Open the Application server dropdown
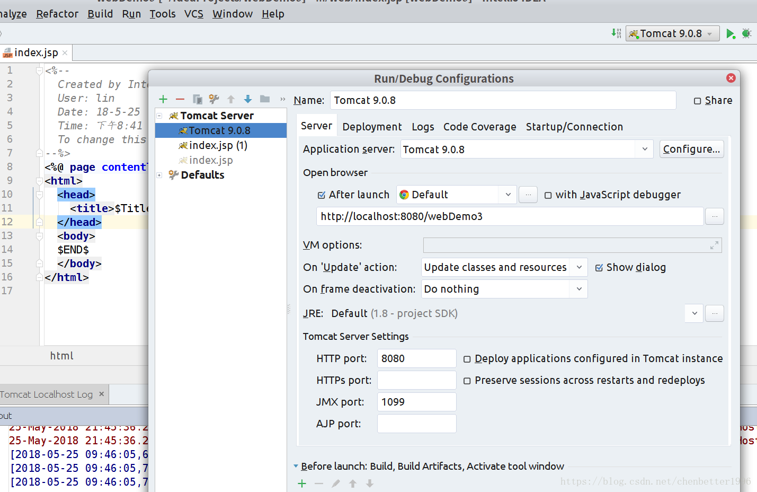Image resolution: width=757 pixels, height=492 pixels. tap(645, 149)
